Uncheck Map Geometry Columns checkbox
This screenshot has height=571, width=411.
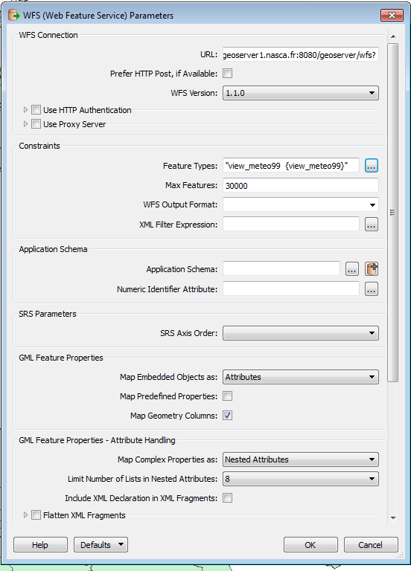(228, 416)
